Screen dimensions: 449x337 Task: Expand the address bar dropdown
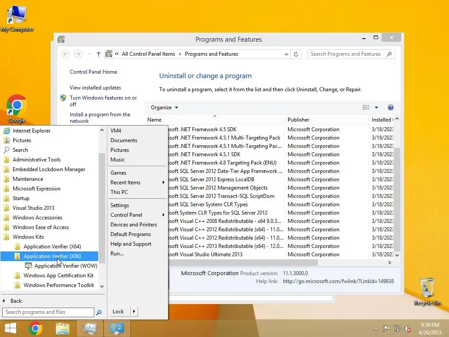[x=286, y=54]
